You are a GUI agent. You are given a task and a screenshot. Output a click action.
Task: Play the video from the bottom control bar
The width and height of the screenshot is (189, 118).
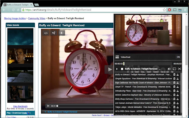tap(48, 106)
